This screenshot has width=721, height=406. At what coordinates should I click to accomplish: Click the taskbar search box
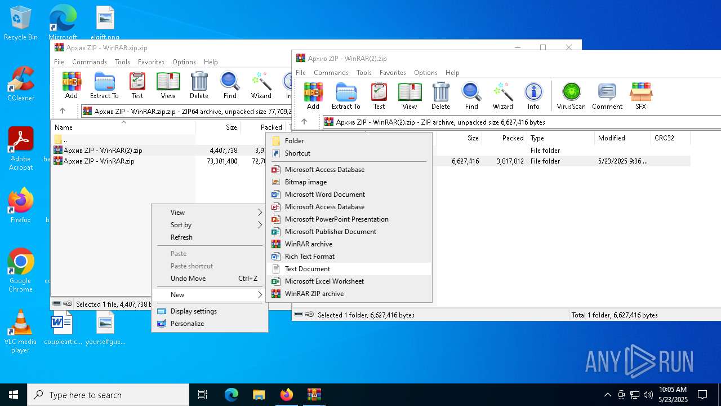point(108,395)
